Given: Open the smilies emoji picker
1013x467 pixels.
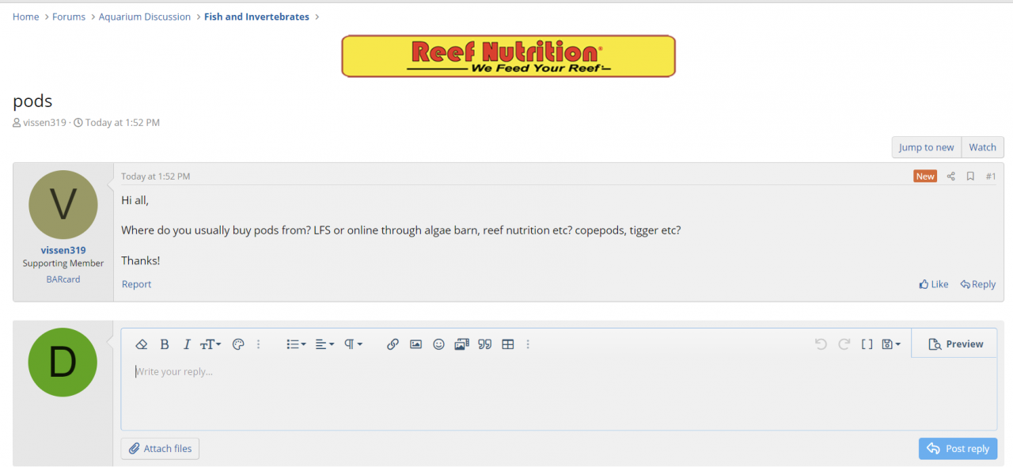Looking at the screenshot, I should pos(438,344).
